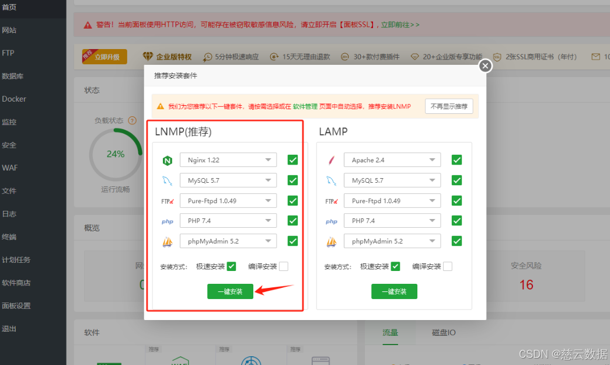This screenshot has height=365, width=610.
Task: Open the Nginx 1.22 version dropdown
Action: 228,160
